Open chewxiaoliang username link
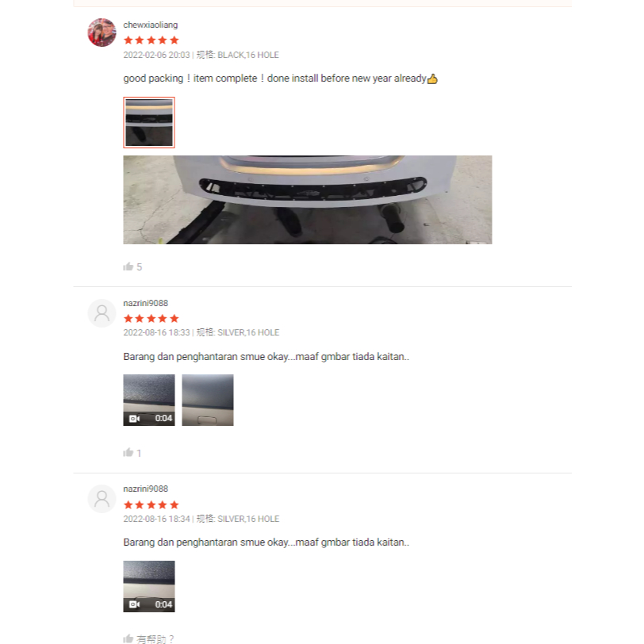644x644 pixels. pyautogui.click(x=151, y=25)
